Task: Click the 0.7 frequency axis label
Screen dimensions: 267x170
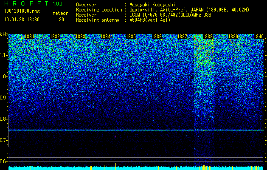Action: pos(3,140)
